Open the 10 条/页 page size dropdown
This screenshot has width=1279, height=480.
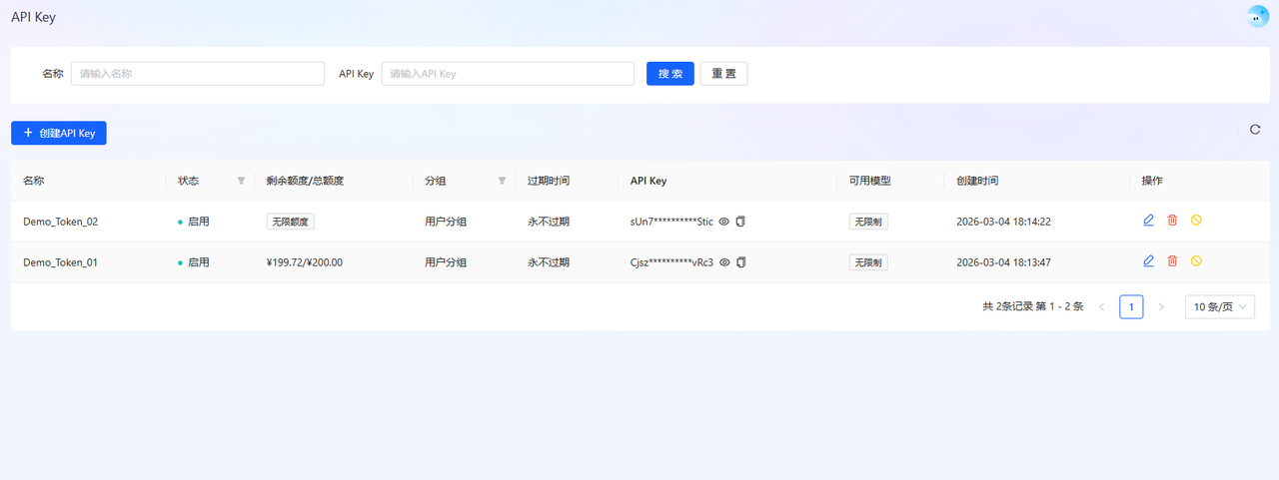[1219, 306]
